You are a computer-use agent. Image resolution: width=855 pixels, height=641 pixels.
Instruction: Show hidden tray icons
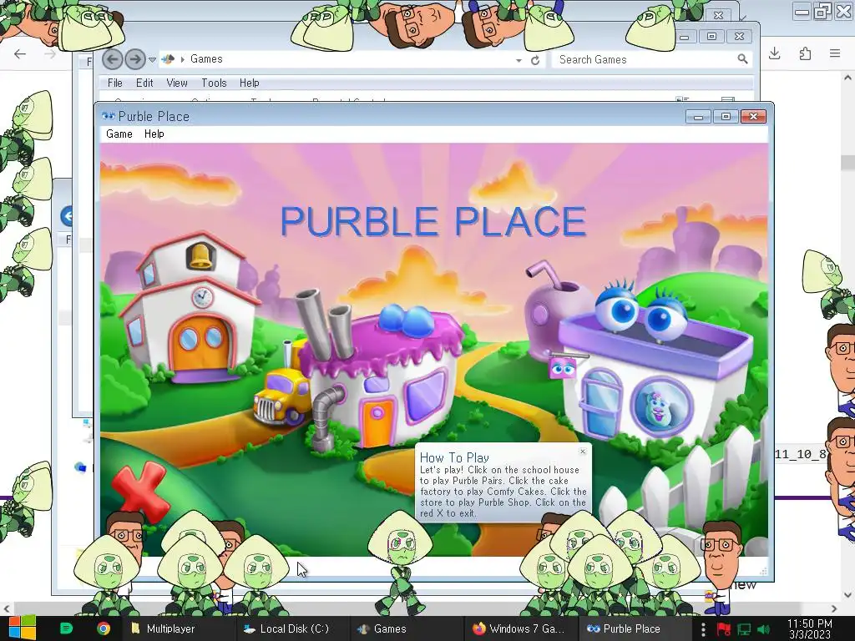tap(703, 629)
